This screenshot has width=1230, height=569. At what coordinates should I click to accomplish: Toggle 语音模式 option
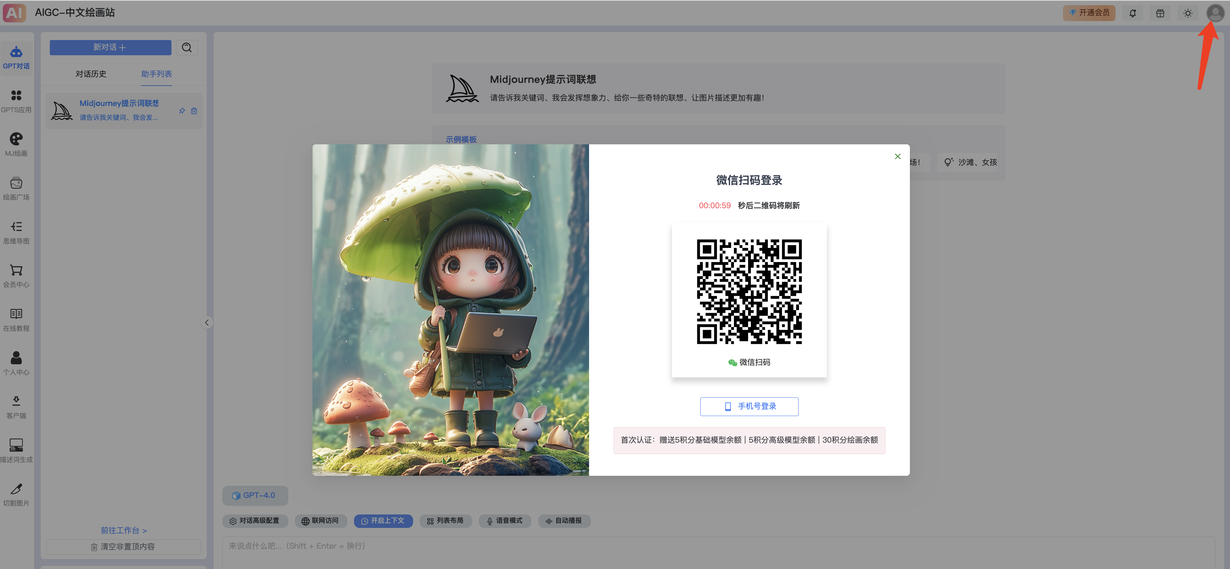505,521
